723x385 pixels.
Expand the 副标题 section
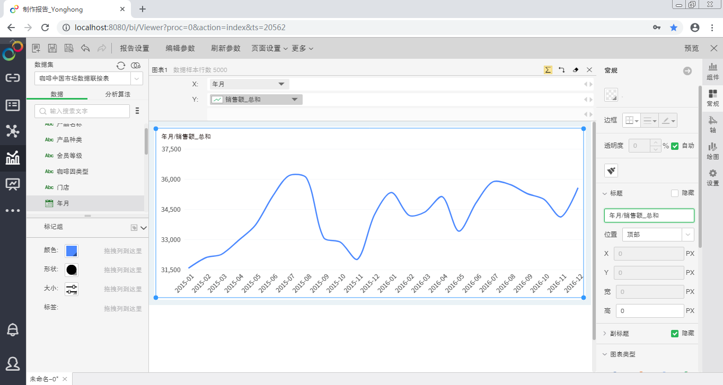(605, 334)
